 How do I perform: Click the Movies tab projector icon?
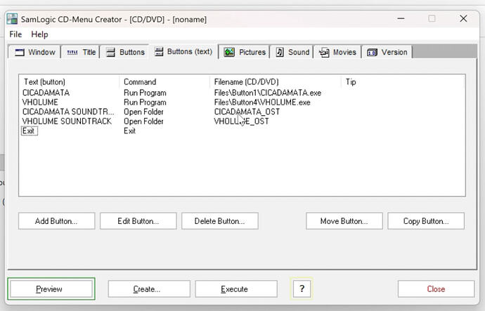click(x=324, y=53)
